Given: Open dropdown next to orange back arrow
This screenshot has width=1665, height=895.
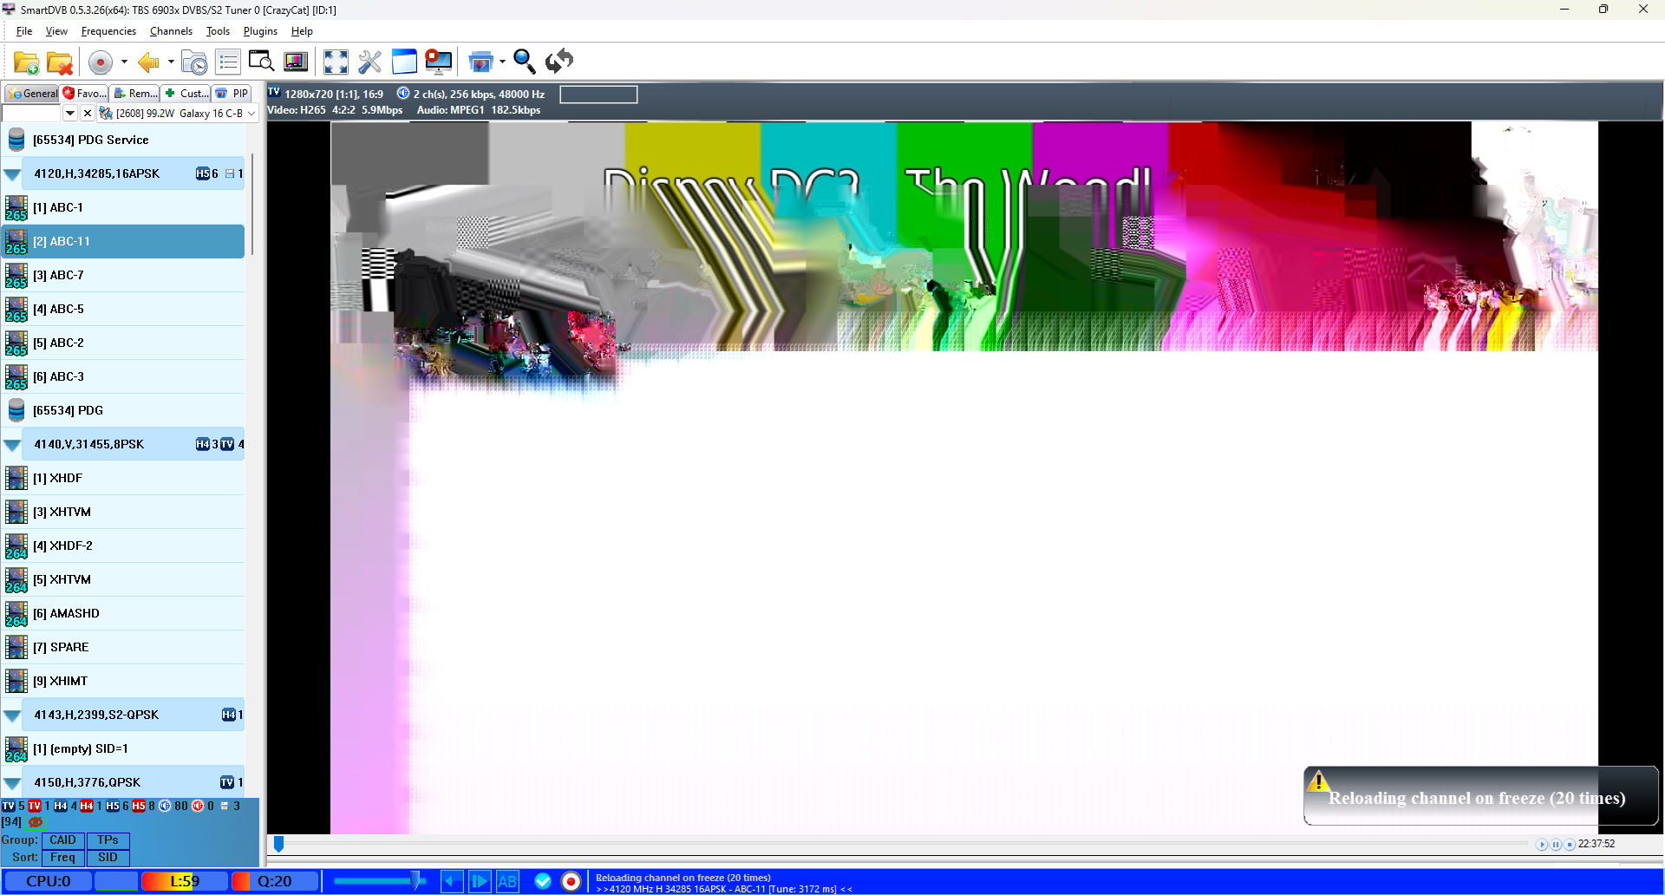Looking at the screenshot, I should pyautogui.click(x=171, y=62).
